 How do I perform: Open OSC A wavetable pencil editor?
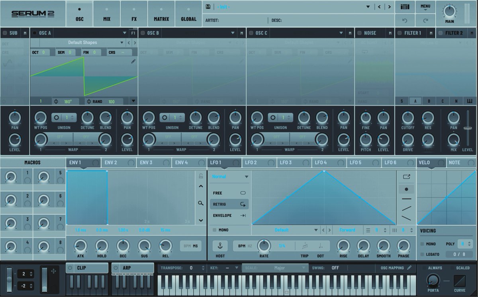click(x=133, y=61)
